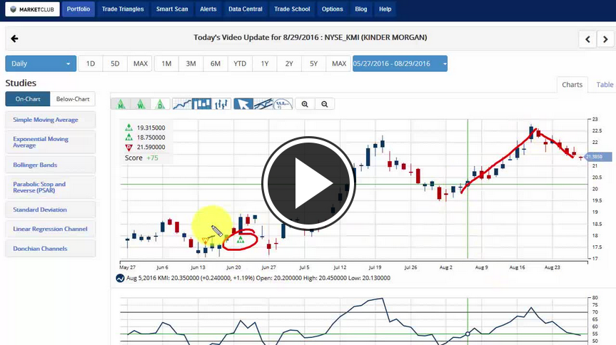Click the Score +75 label

coord(141,158)
